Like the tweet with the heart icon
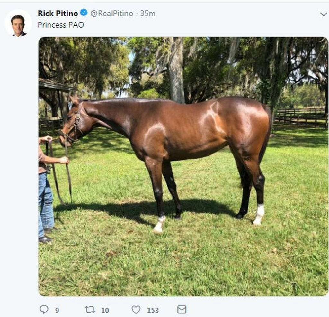Screen dimensions: 329x317 (136, 310)
